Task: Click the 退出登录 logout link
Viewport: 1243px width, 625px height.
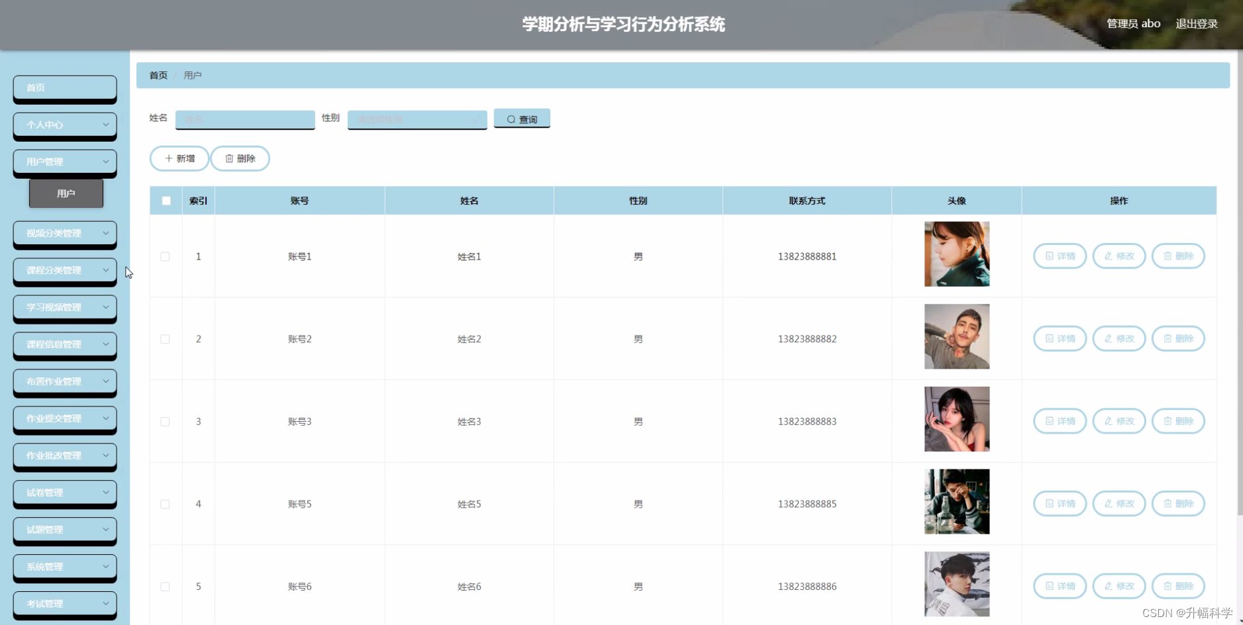Action: point(1196,23)
